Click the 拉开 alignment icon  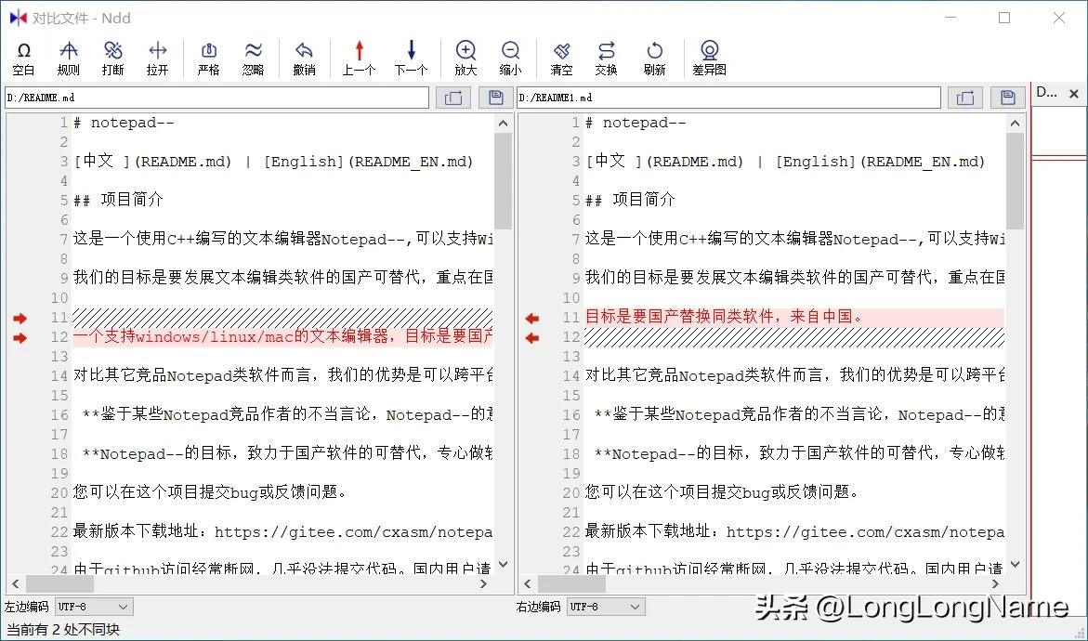pos(157,56)
